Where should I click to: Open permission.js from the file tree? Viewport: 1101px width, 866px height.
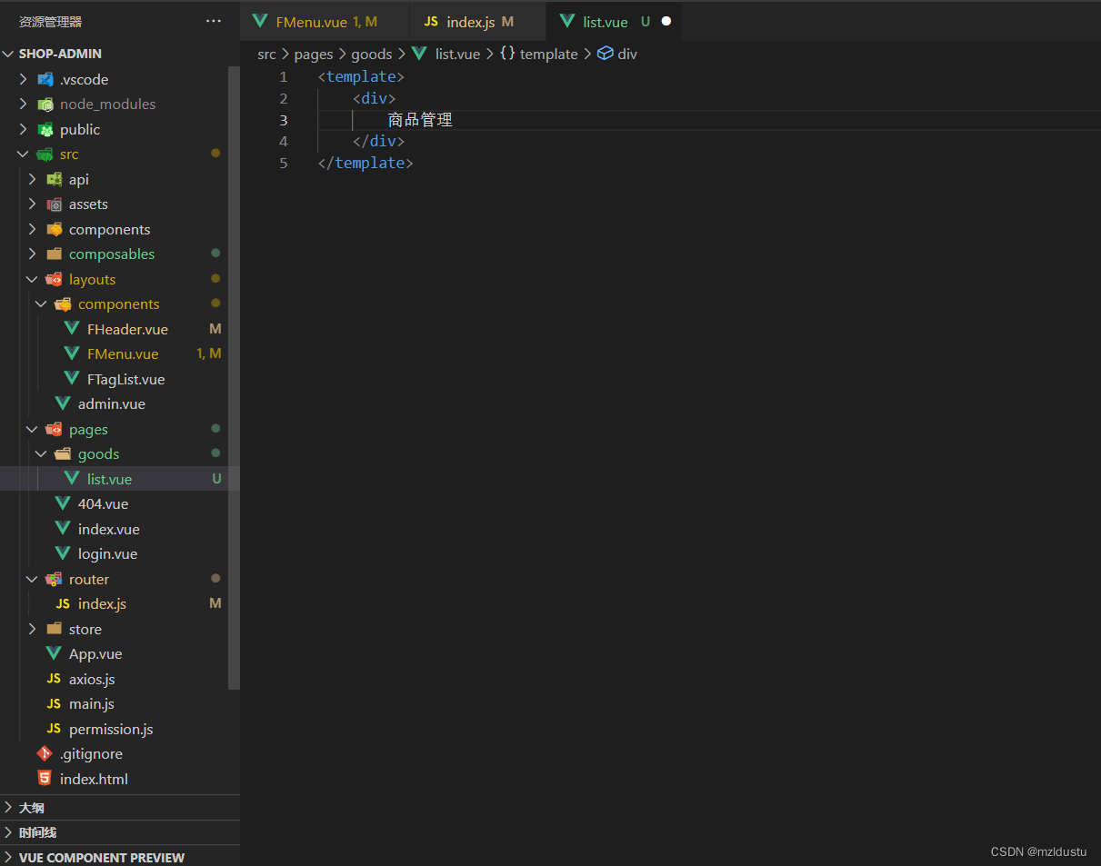click(114, 729)
